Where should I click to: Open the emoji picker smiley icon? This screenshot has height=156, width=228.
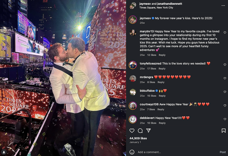132,152
